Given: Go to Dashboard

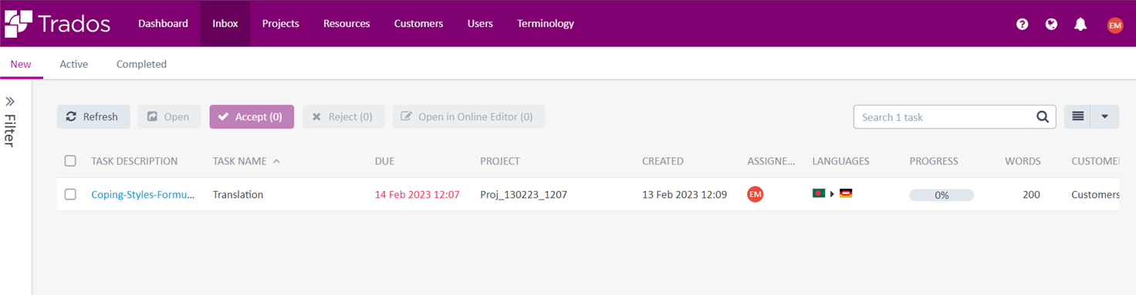Looking at the screenshot, I should pyautogui.click(x=163, y=24).
